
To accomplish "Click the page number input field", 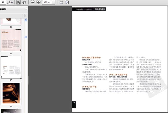I will pyautogui.click(x=4, y=2).
